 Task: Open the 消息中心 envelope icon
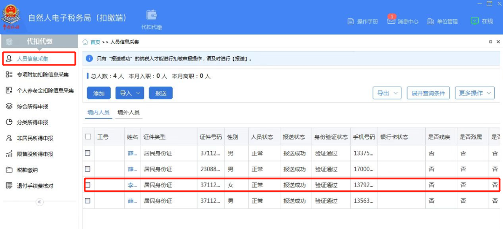pos(391,21)
